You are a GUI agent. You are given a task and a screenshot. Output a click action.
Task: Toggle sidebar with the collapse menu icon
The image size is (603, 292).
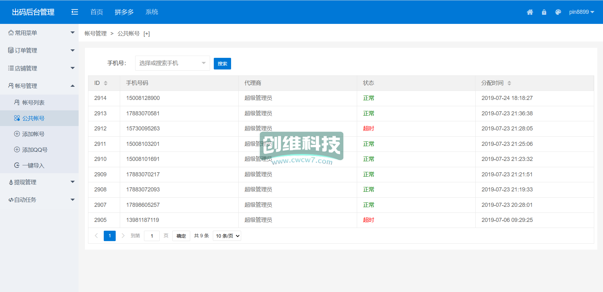pyautogui.click(x=75, y=12)
